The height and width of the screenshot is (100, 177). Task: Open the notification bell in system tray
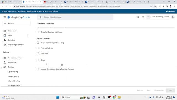pyautogui.click(x=174, y=97)
